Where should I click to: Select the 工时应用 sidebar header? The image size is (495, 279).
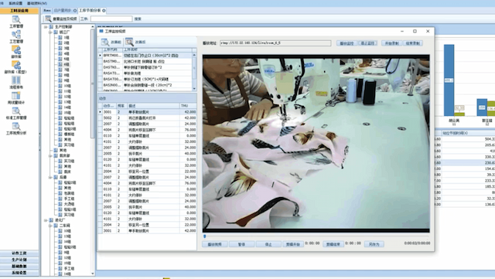coord(19,11)
